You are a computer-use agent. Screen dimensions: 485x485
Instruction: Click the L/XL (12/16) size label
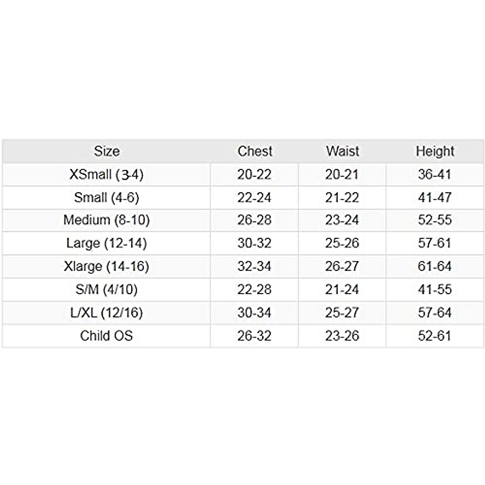pos(106,312)
